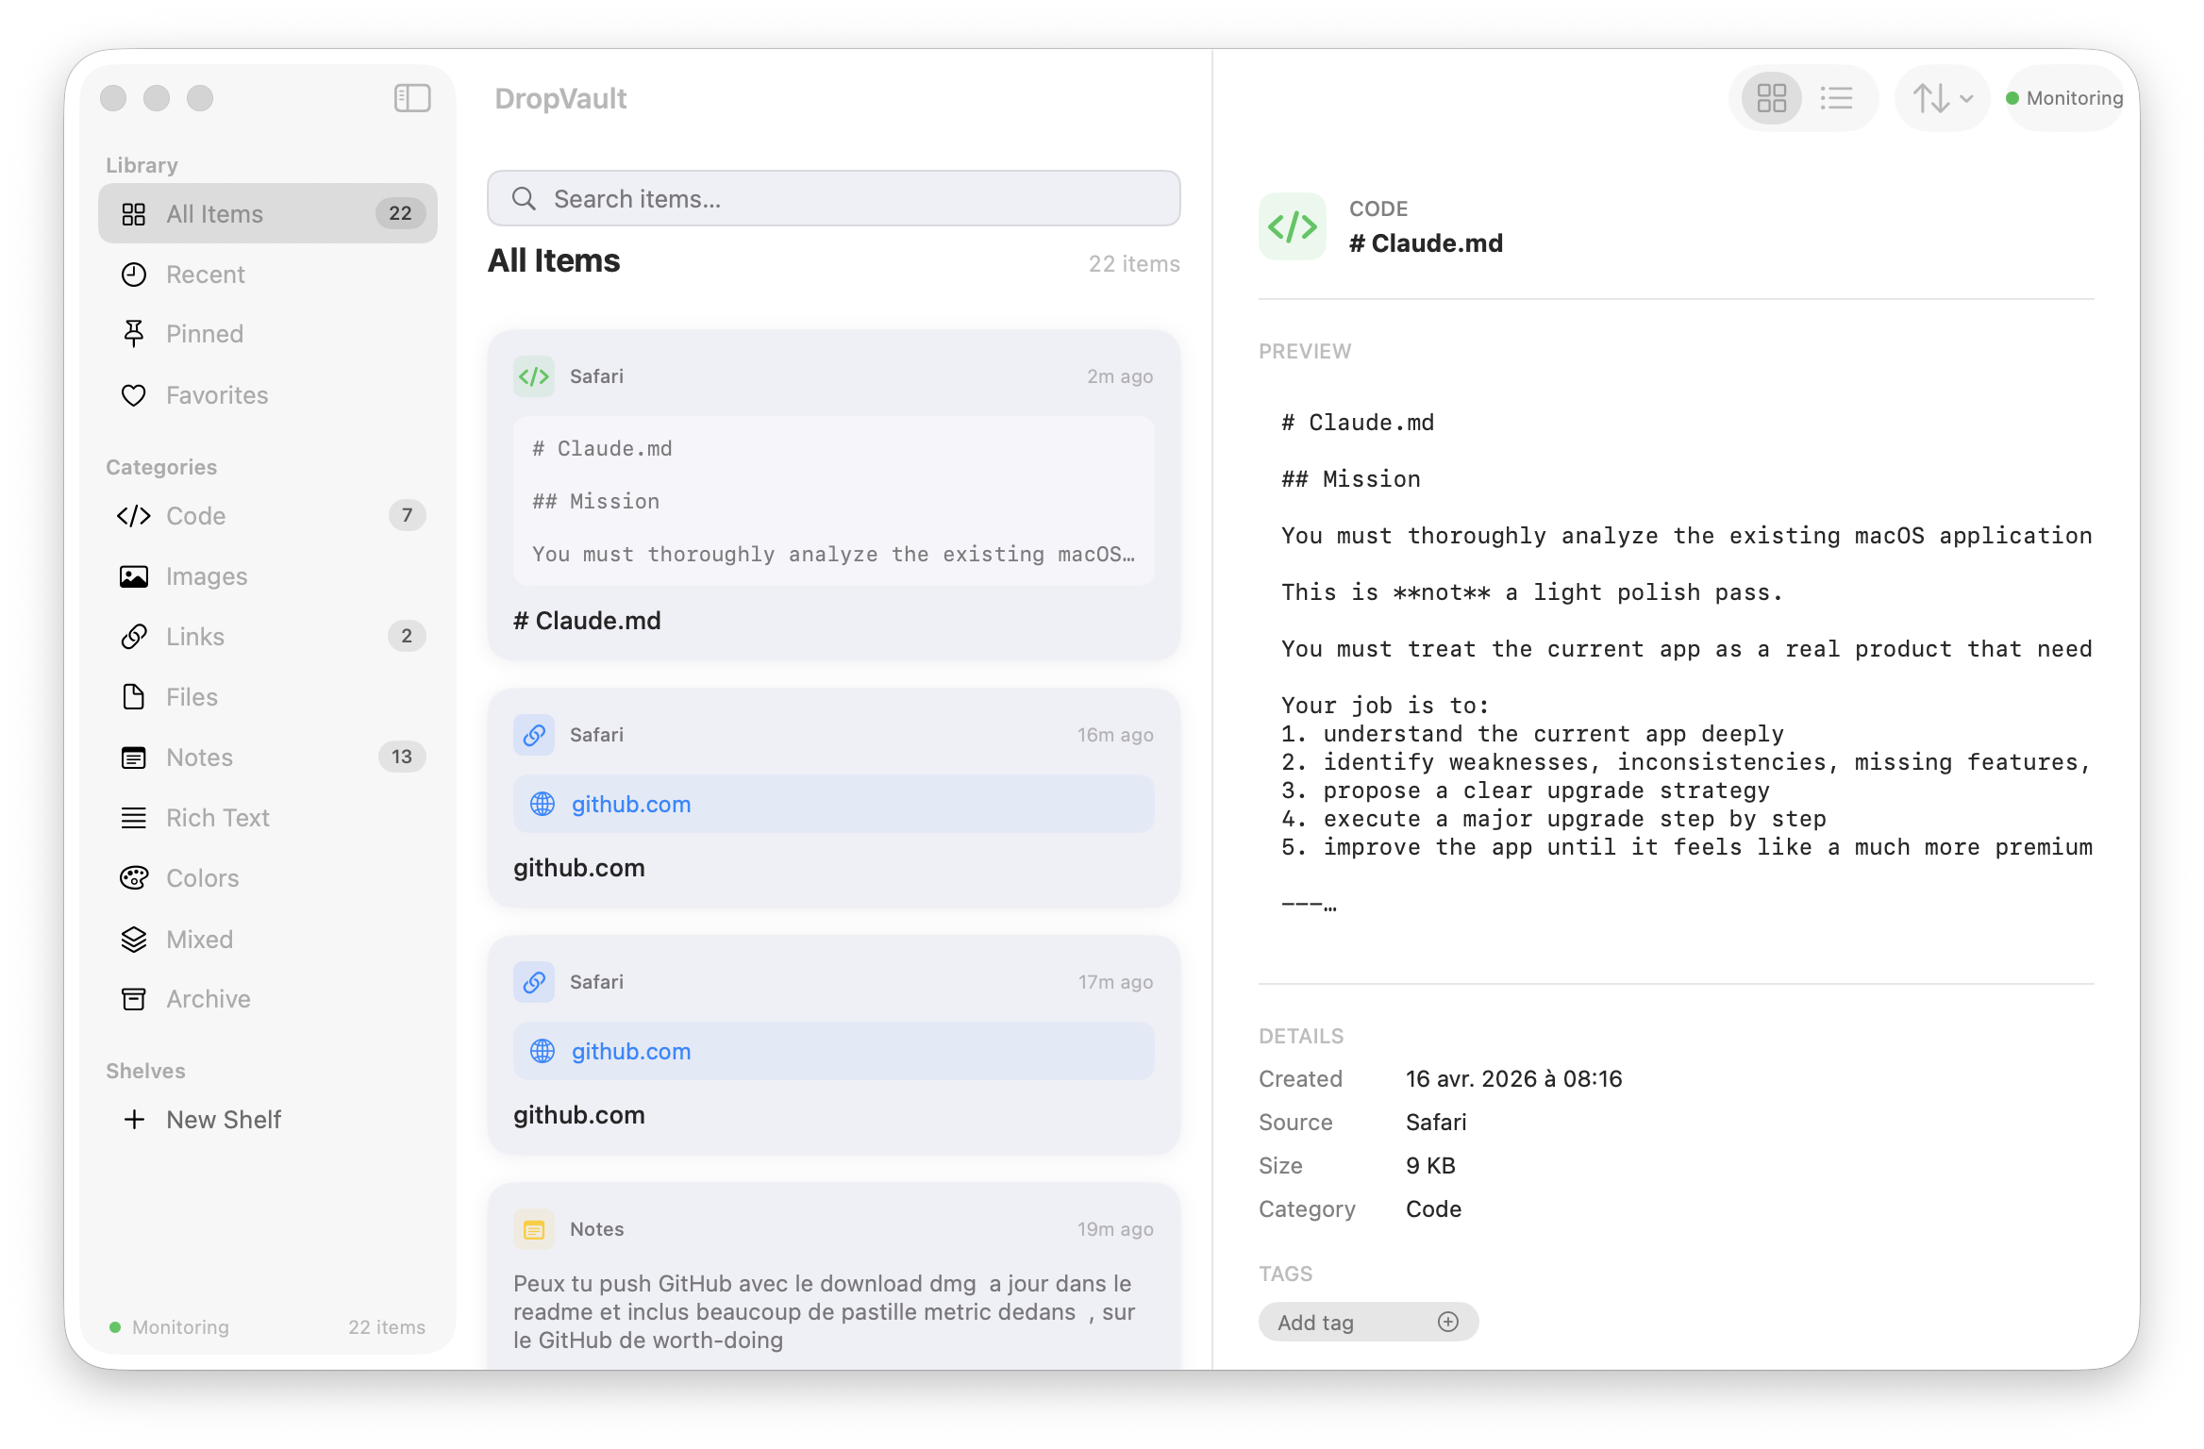The image size is (2204, 1449).
Task: Select Recent in the Library menu
Action: click(x=205, y=274)
